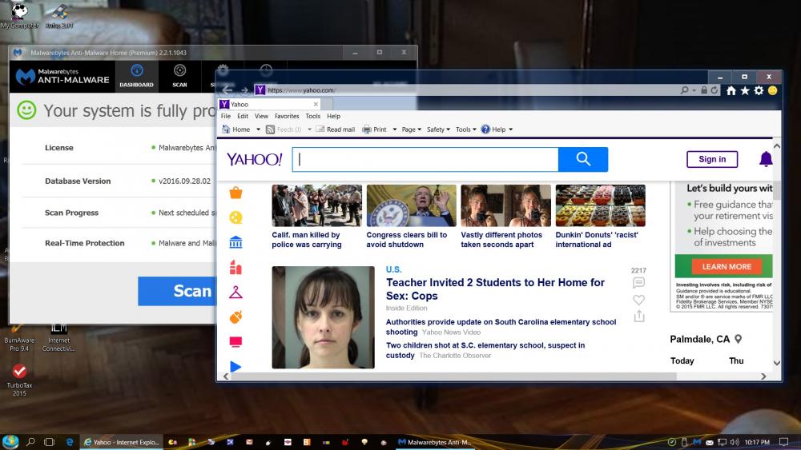Click the orange shopping bag sidebar icon
Image resolution: width=801 pixels, height=450 pixels.
coord(235,193)
